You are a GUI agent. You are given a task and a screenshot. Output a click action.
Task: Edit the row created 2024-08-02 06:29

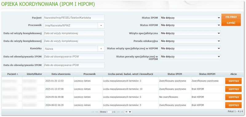233,105
